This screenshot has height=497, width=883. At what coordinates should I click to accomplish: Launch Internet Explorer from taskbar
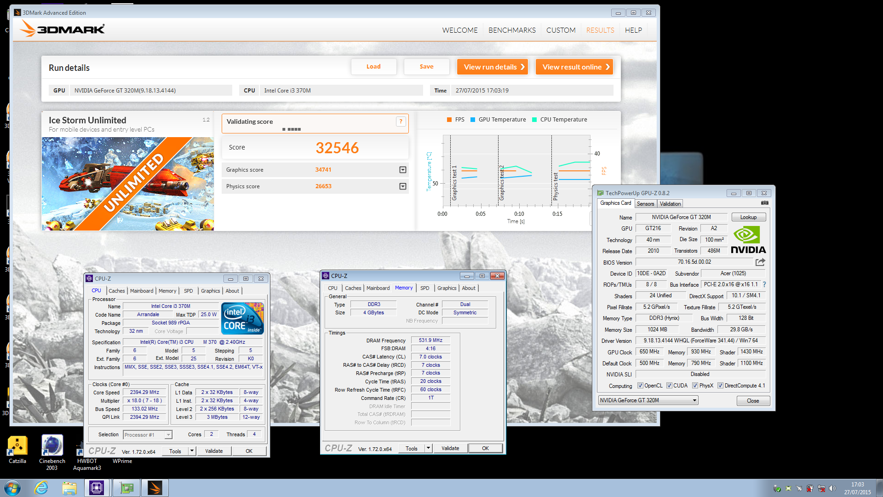click(41, 488)
